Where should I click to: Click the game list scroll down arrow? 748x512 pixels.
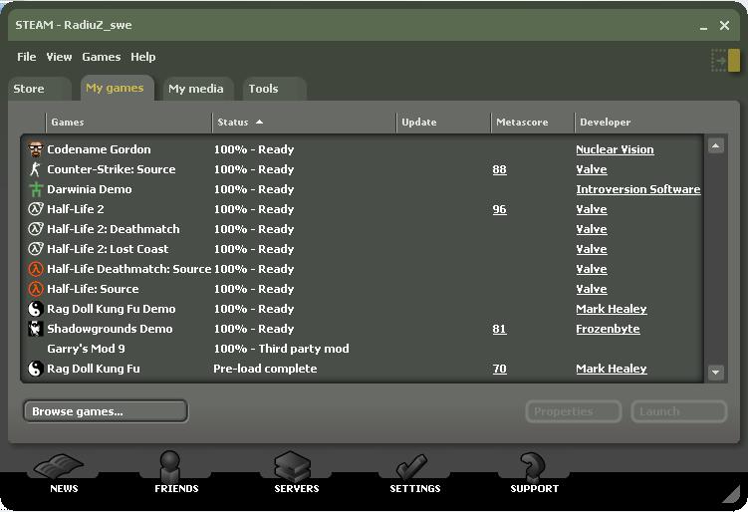tap(715, 372)
